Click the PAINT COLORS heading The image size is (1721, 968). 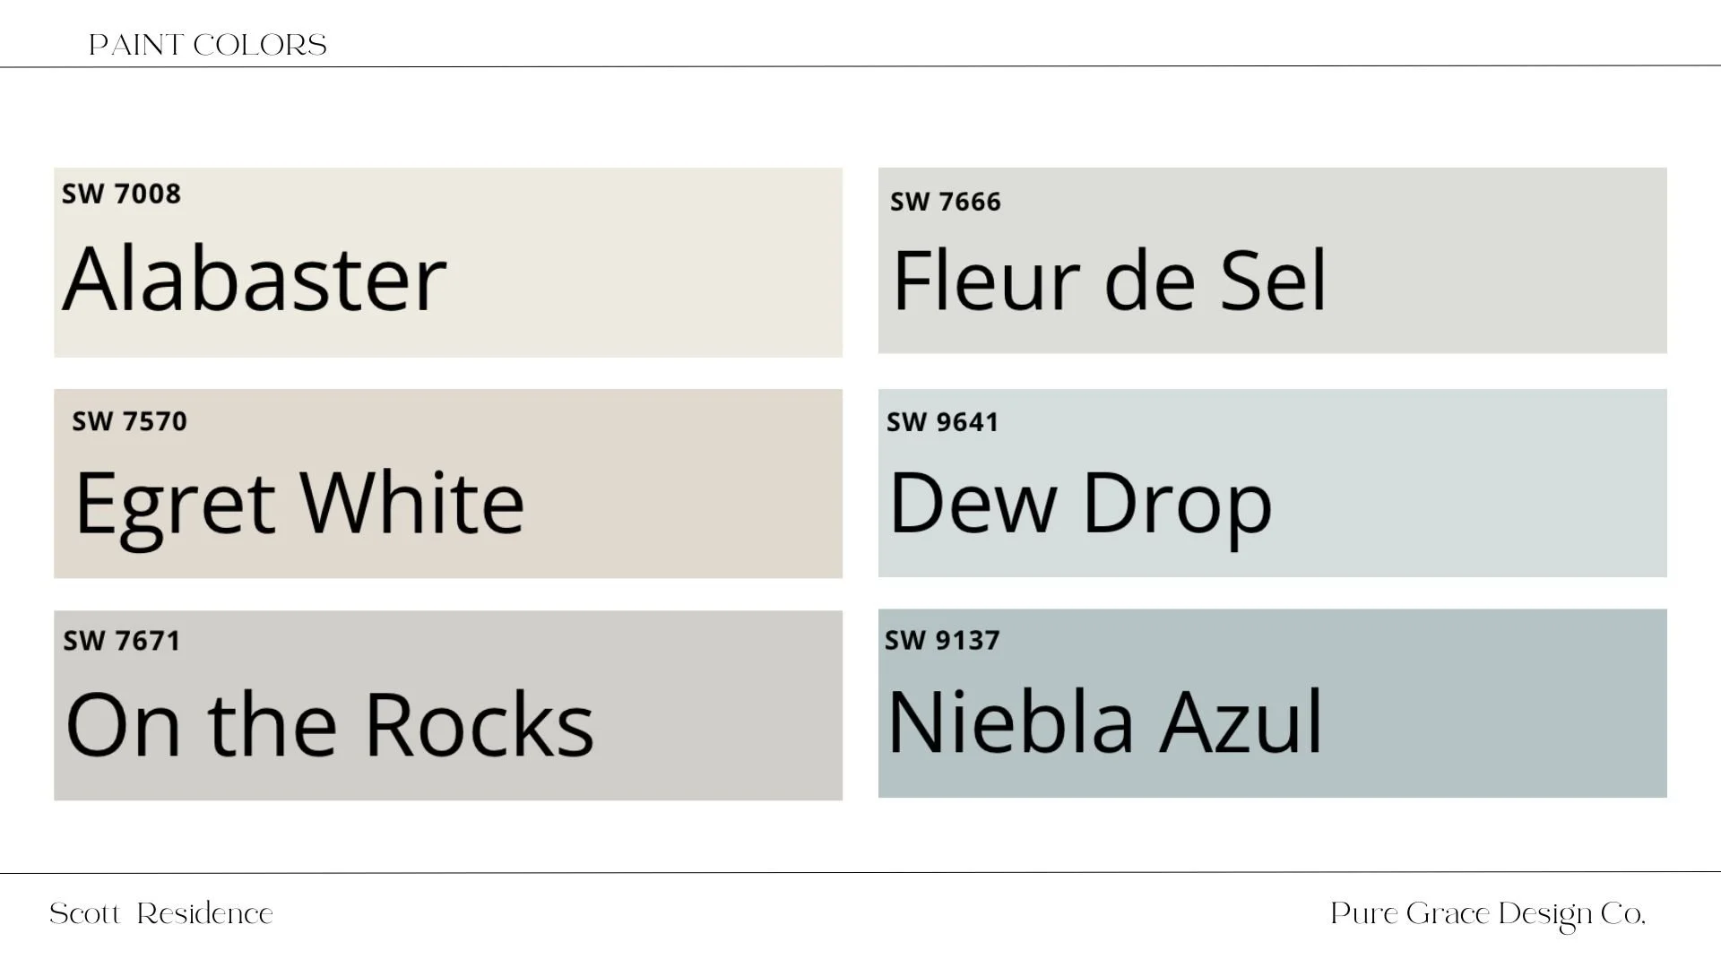click(208, 45)
